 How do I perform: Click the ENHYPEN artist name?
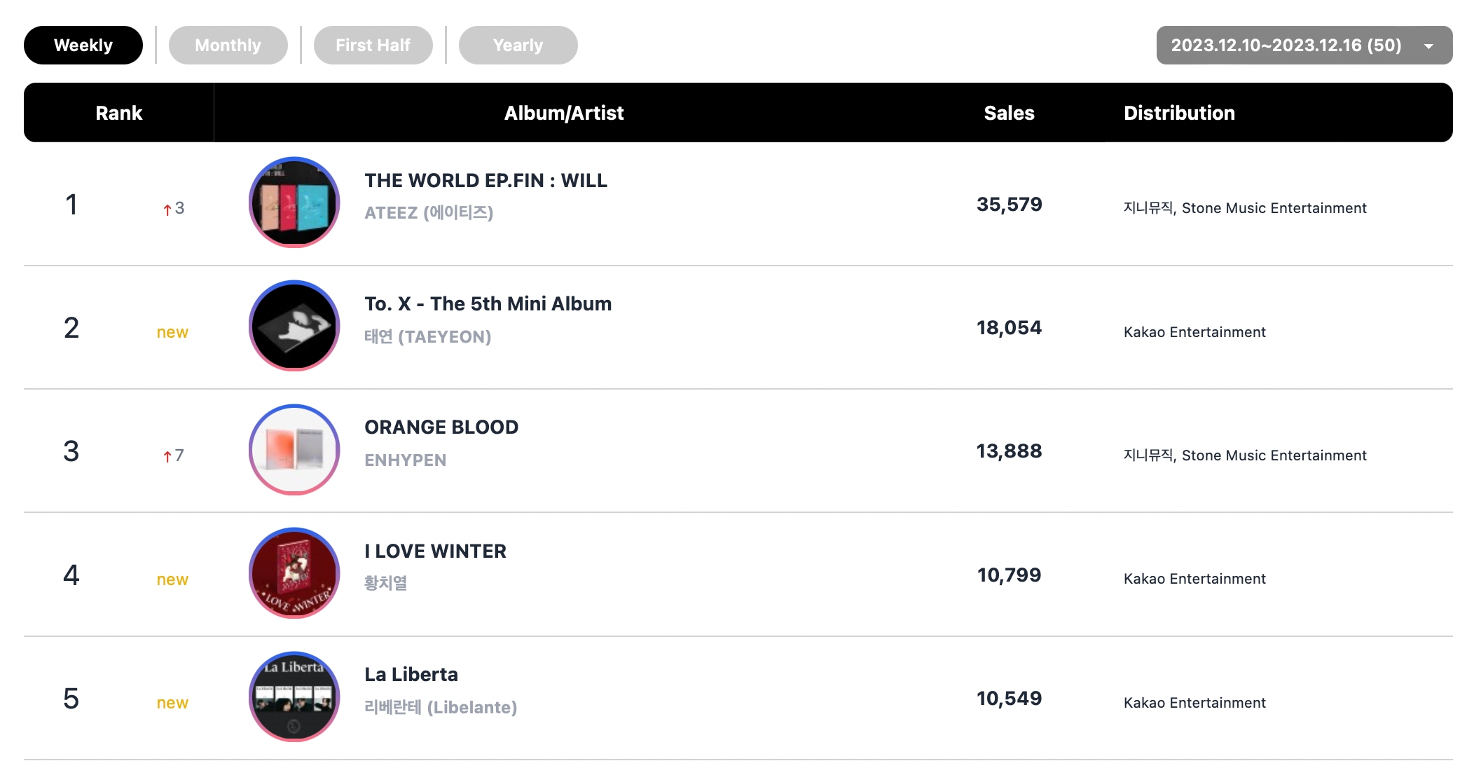pos(405,460)
